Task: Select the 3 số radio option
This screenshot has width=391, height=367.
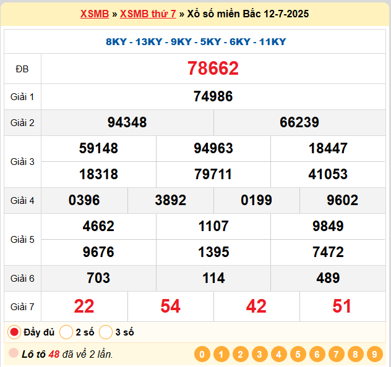Action: [x=106, y=332]
